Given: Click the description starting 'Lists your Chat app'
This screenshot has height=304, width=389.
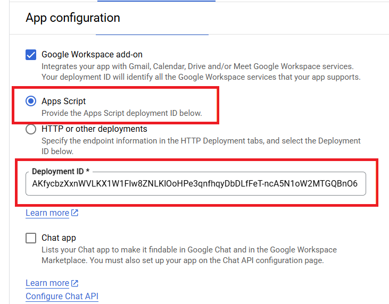Looking at the screenshot, I should (x=189, y=255).
